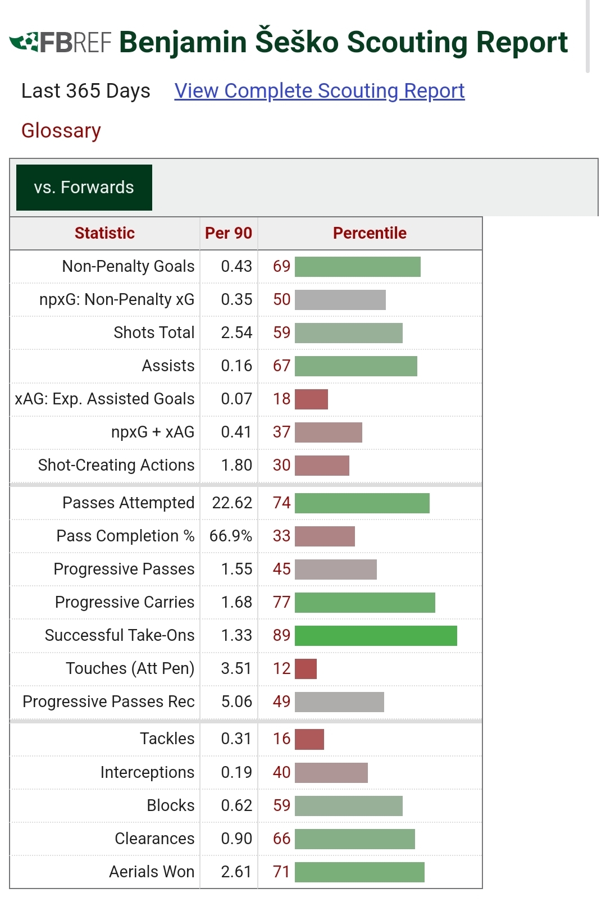Image resolution: width=606 pixels, height=902 pixels.
Task: Click the npxG: Non-Penalty xG label
Action: pyautogui.click(x=117, y=299)
